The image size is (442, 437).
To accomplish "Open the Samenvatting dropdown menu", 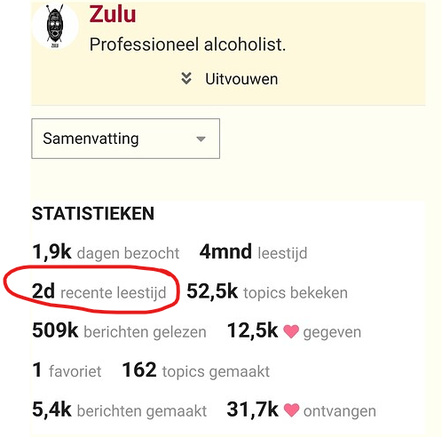I will pos(125,139).
